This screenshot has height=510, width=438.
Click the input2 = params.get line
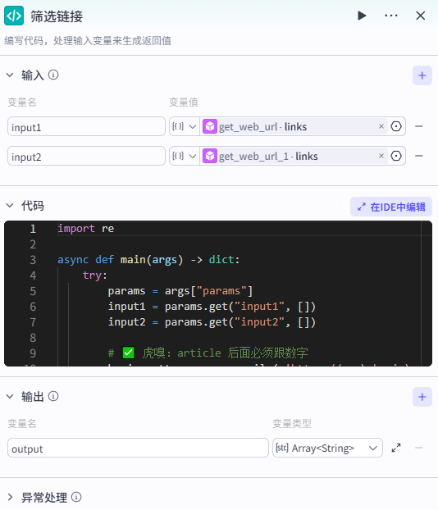click(212, 322)
